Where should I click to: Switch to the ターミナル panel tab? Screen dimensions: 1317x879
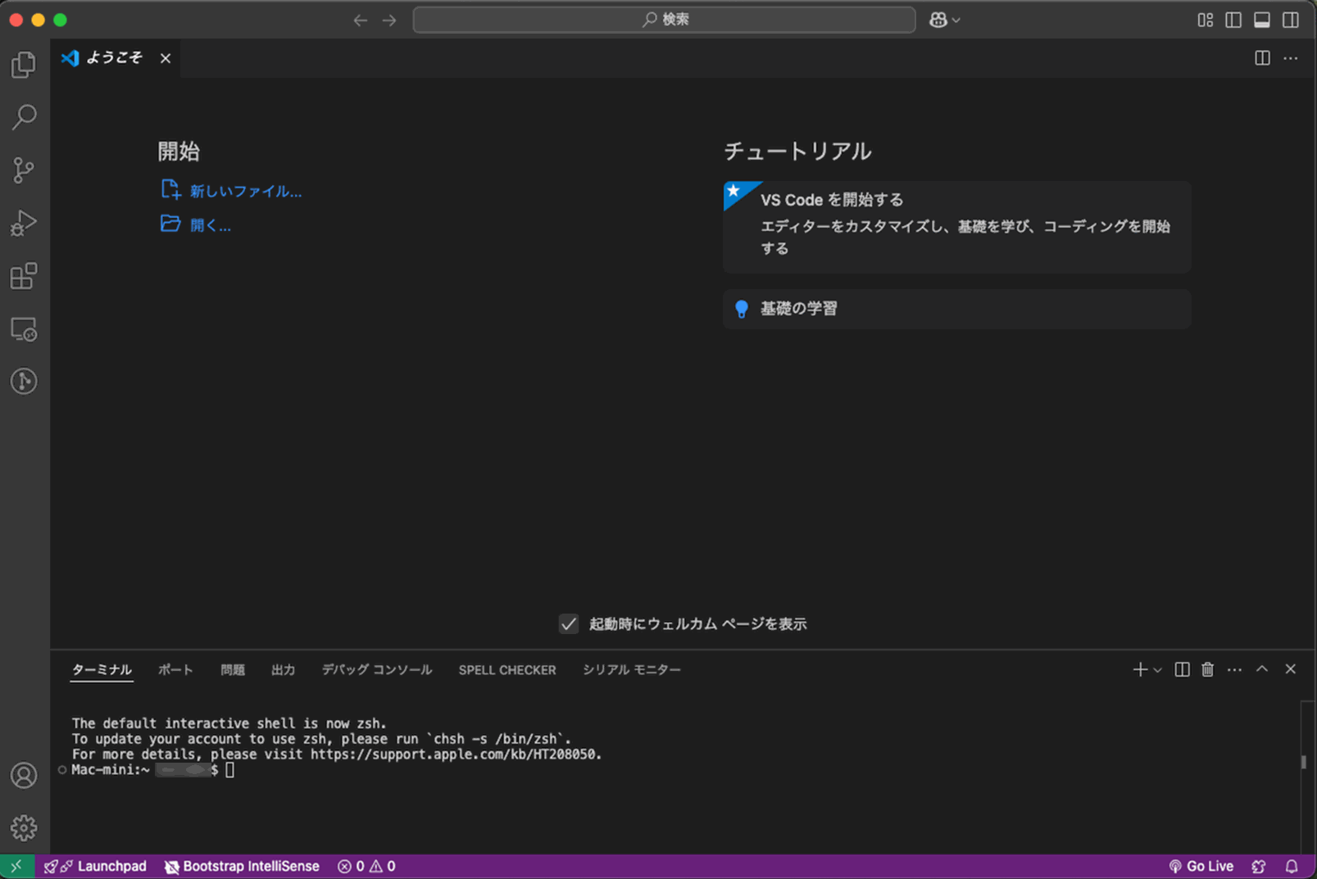coord(102,670)
